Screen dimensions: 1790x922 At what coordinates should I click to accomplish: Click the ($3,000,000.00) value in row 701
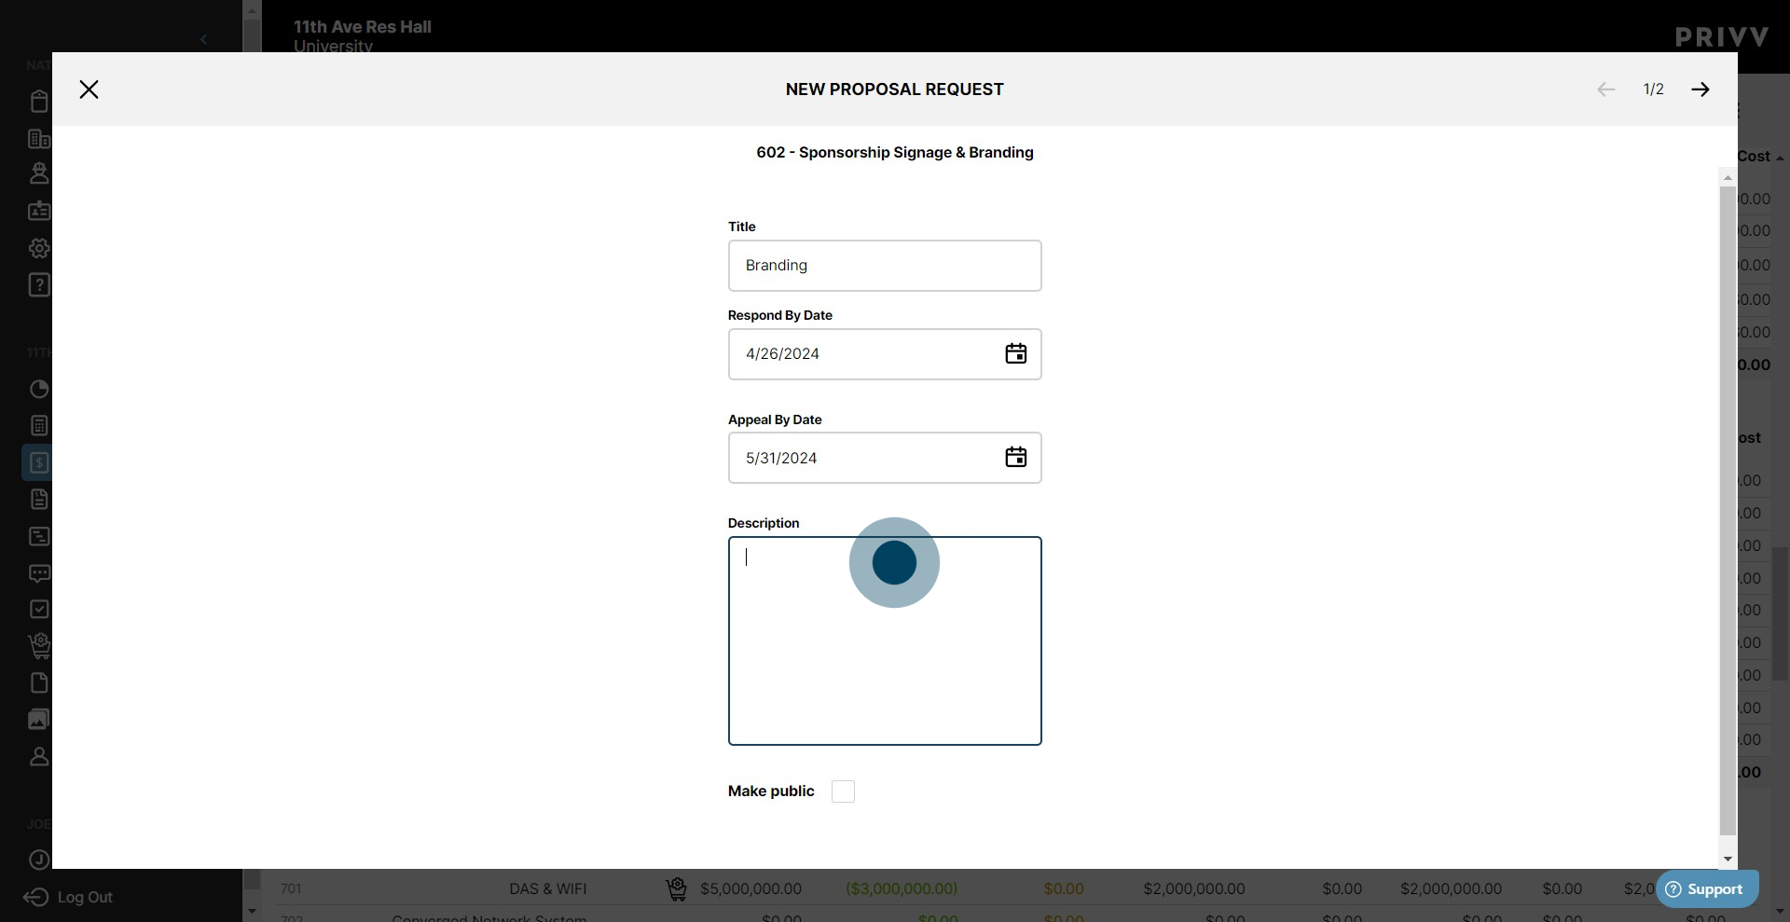tap(902, 889)
